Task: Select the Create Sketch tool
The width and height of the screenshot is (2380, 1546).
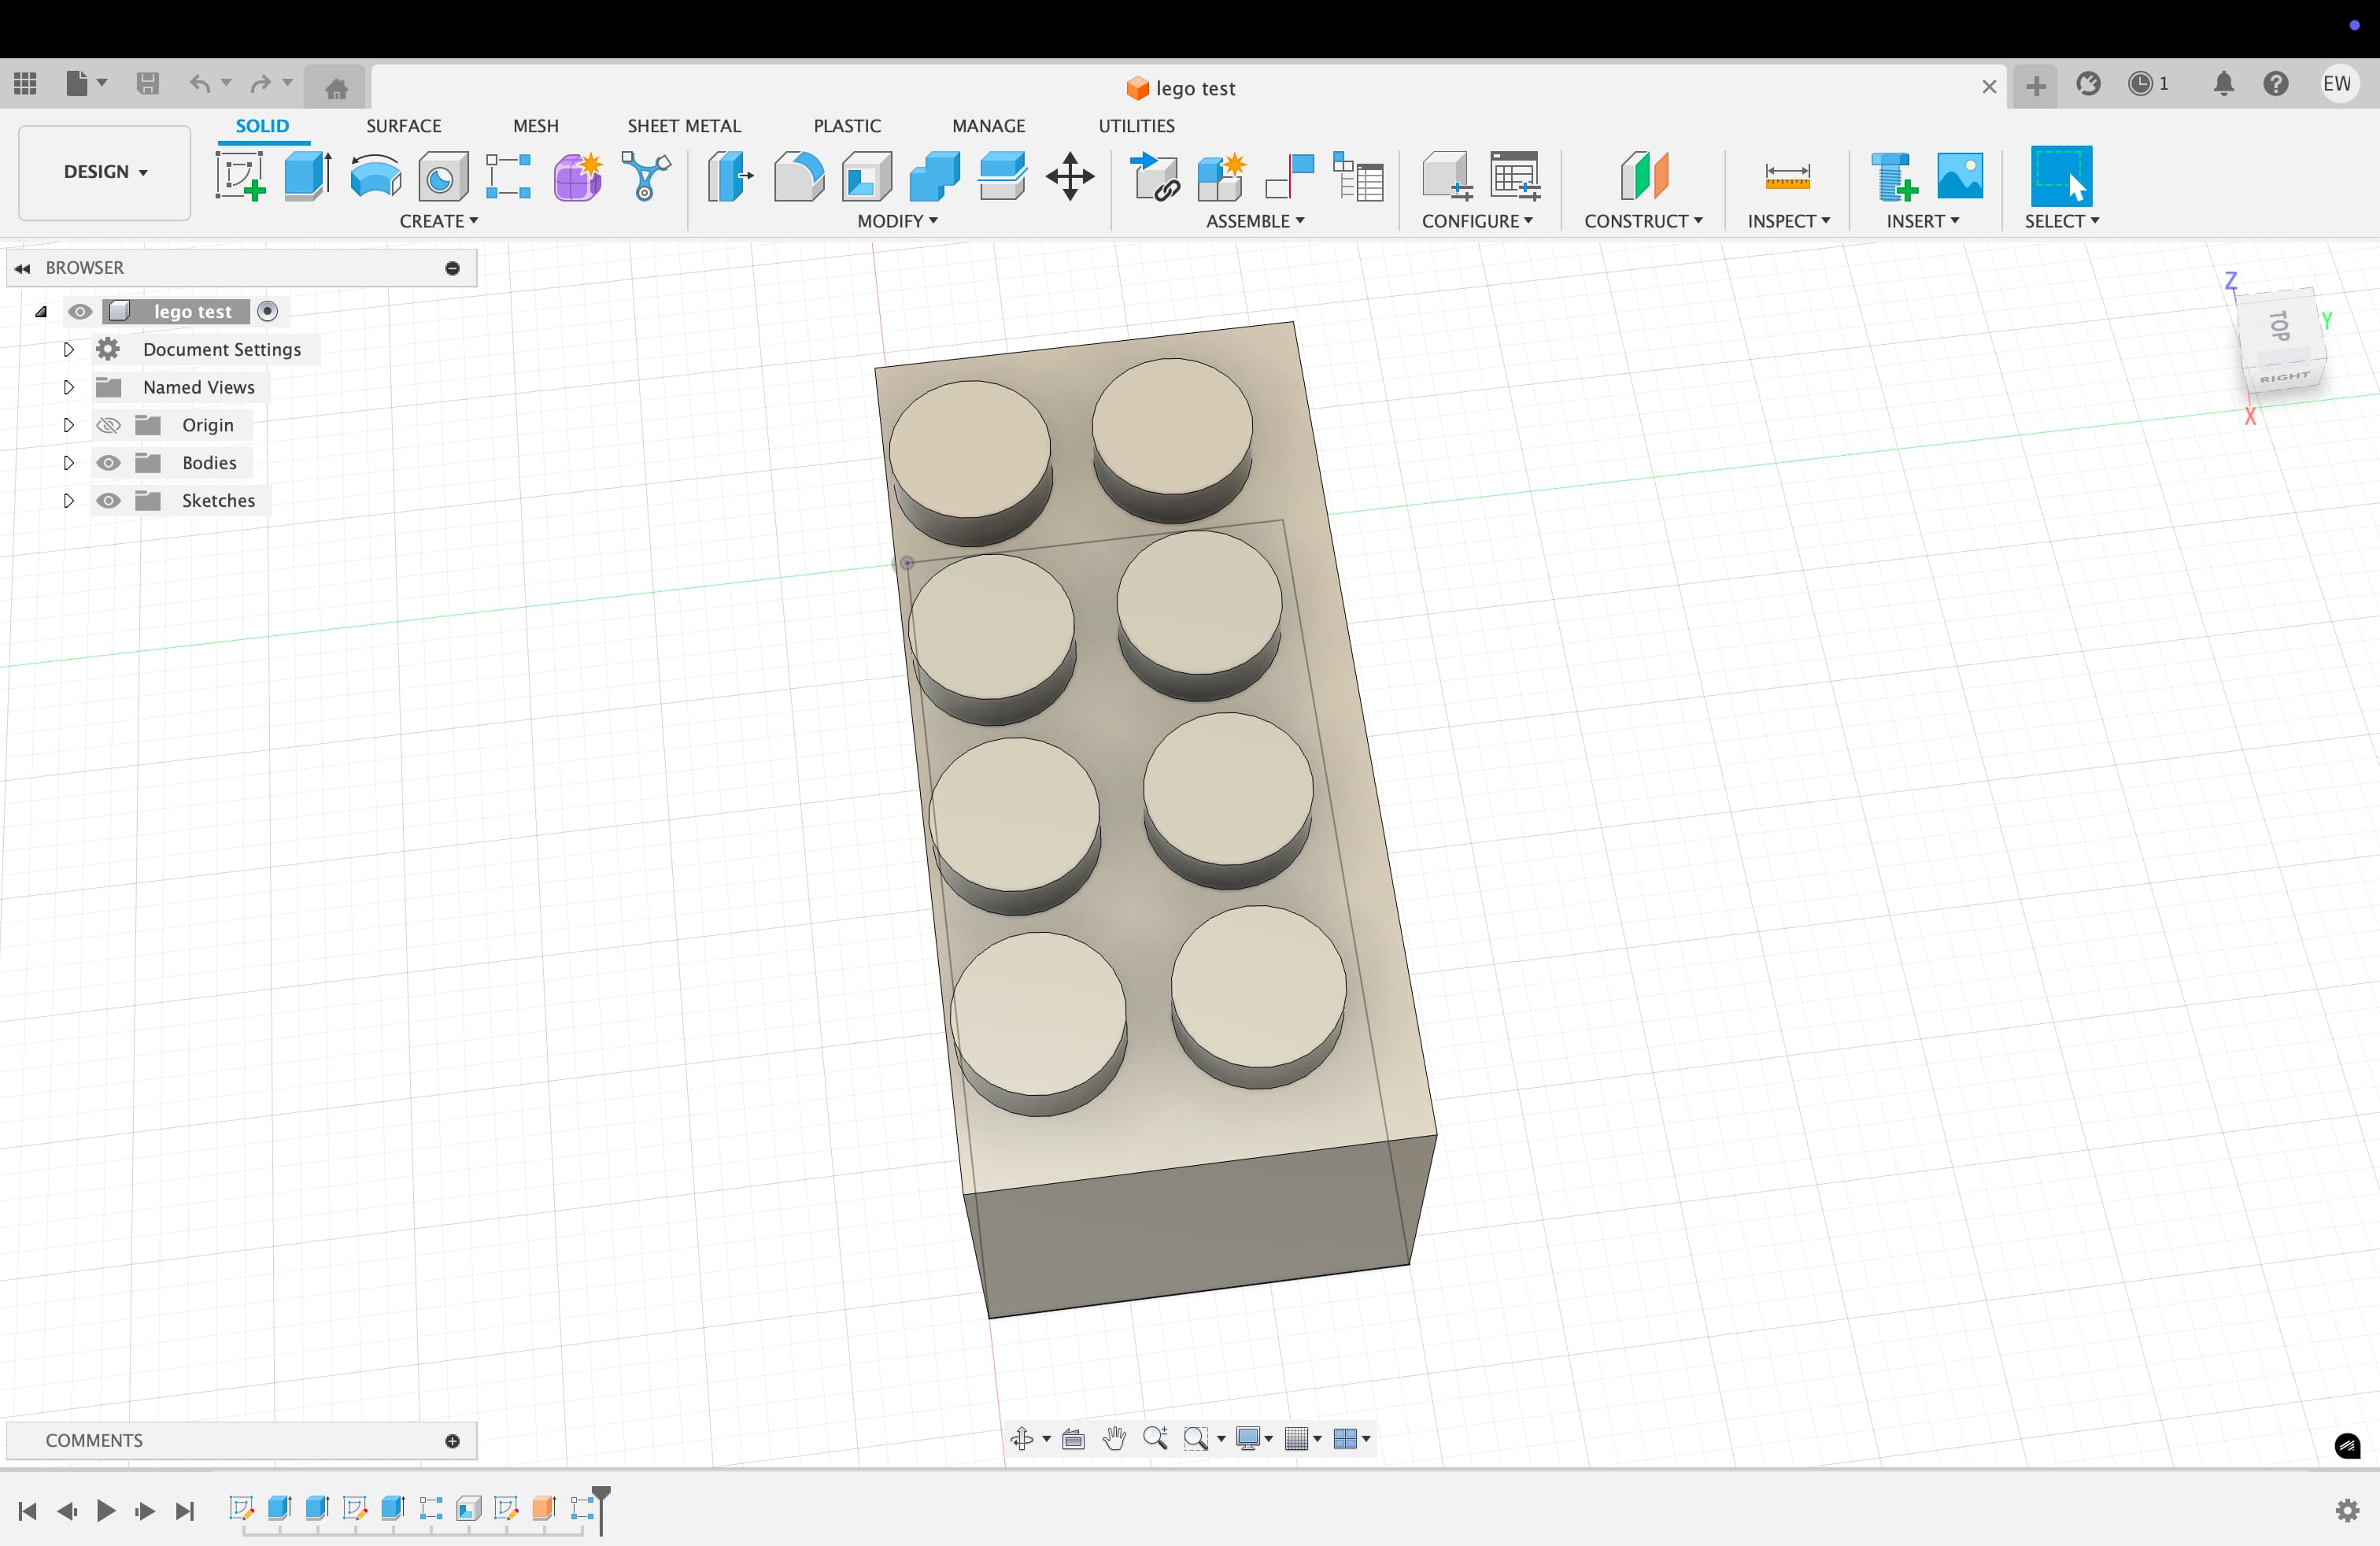Action: (240, 177)
